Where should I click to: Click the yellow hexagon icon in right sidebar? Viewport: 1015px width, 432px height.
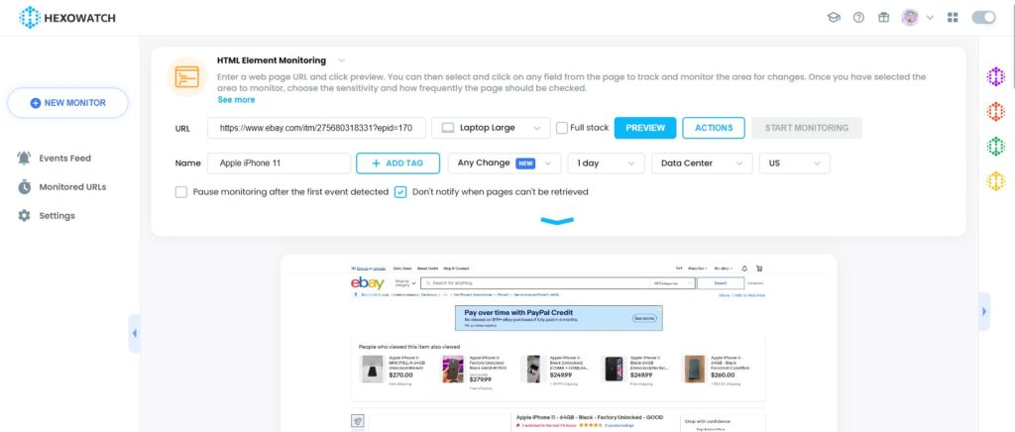pos(995,180)
